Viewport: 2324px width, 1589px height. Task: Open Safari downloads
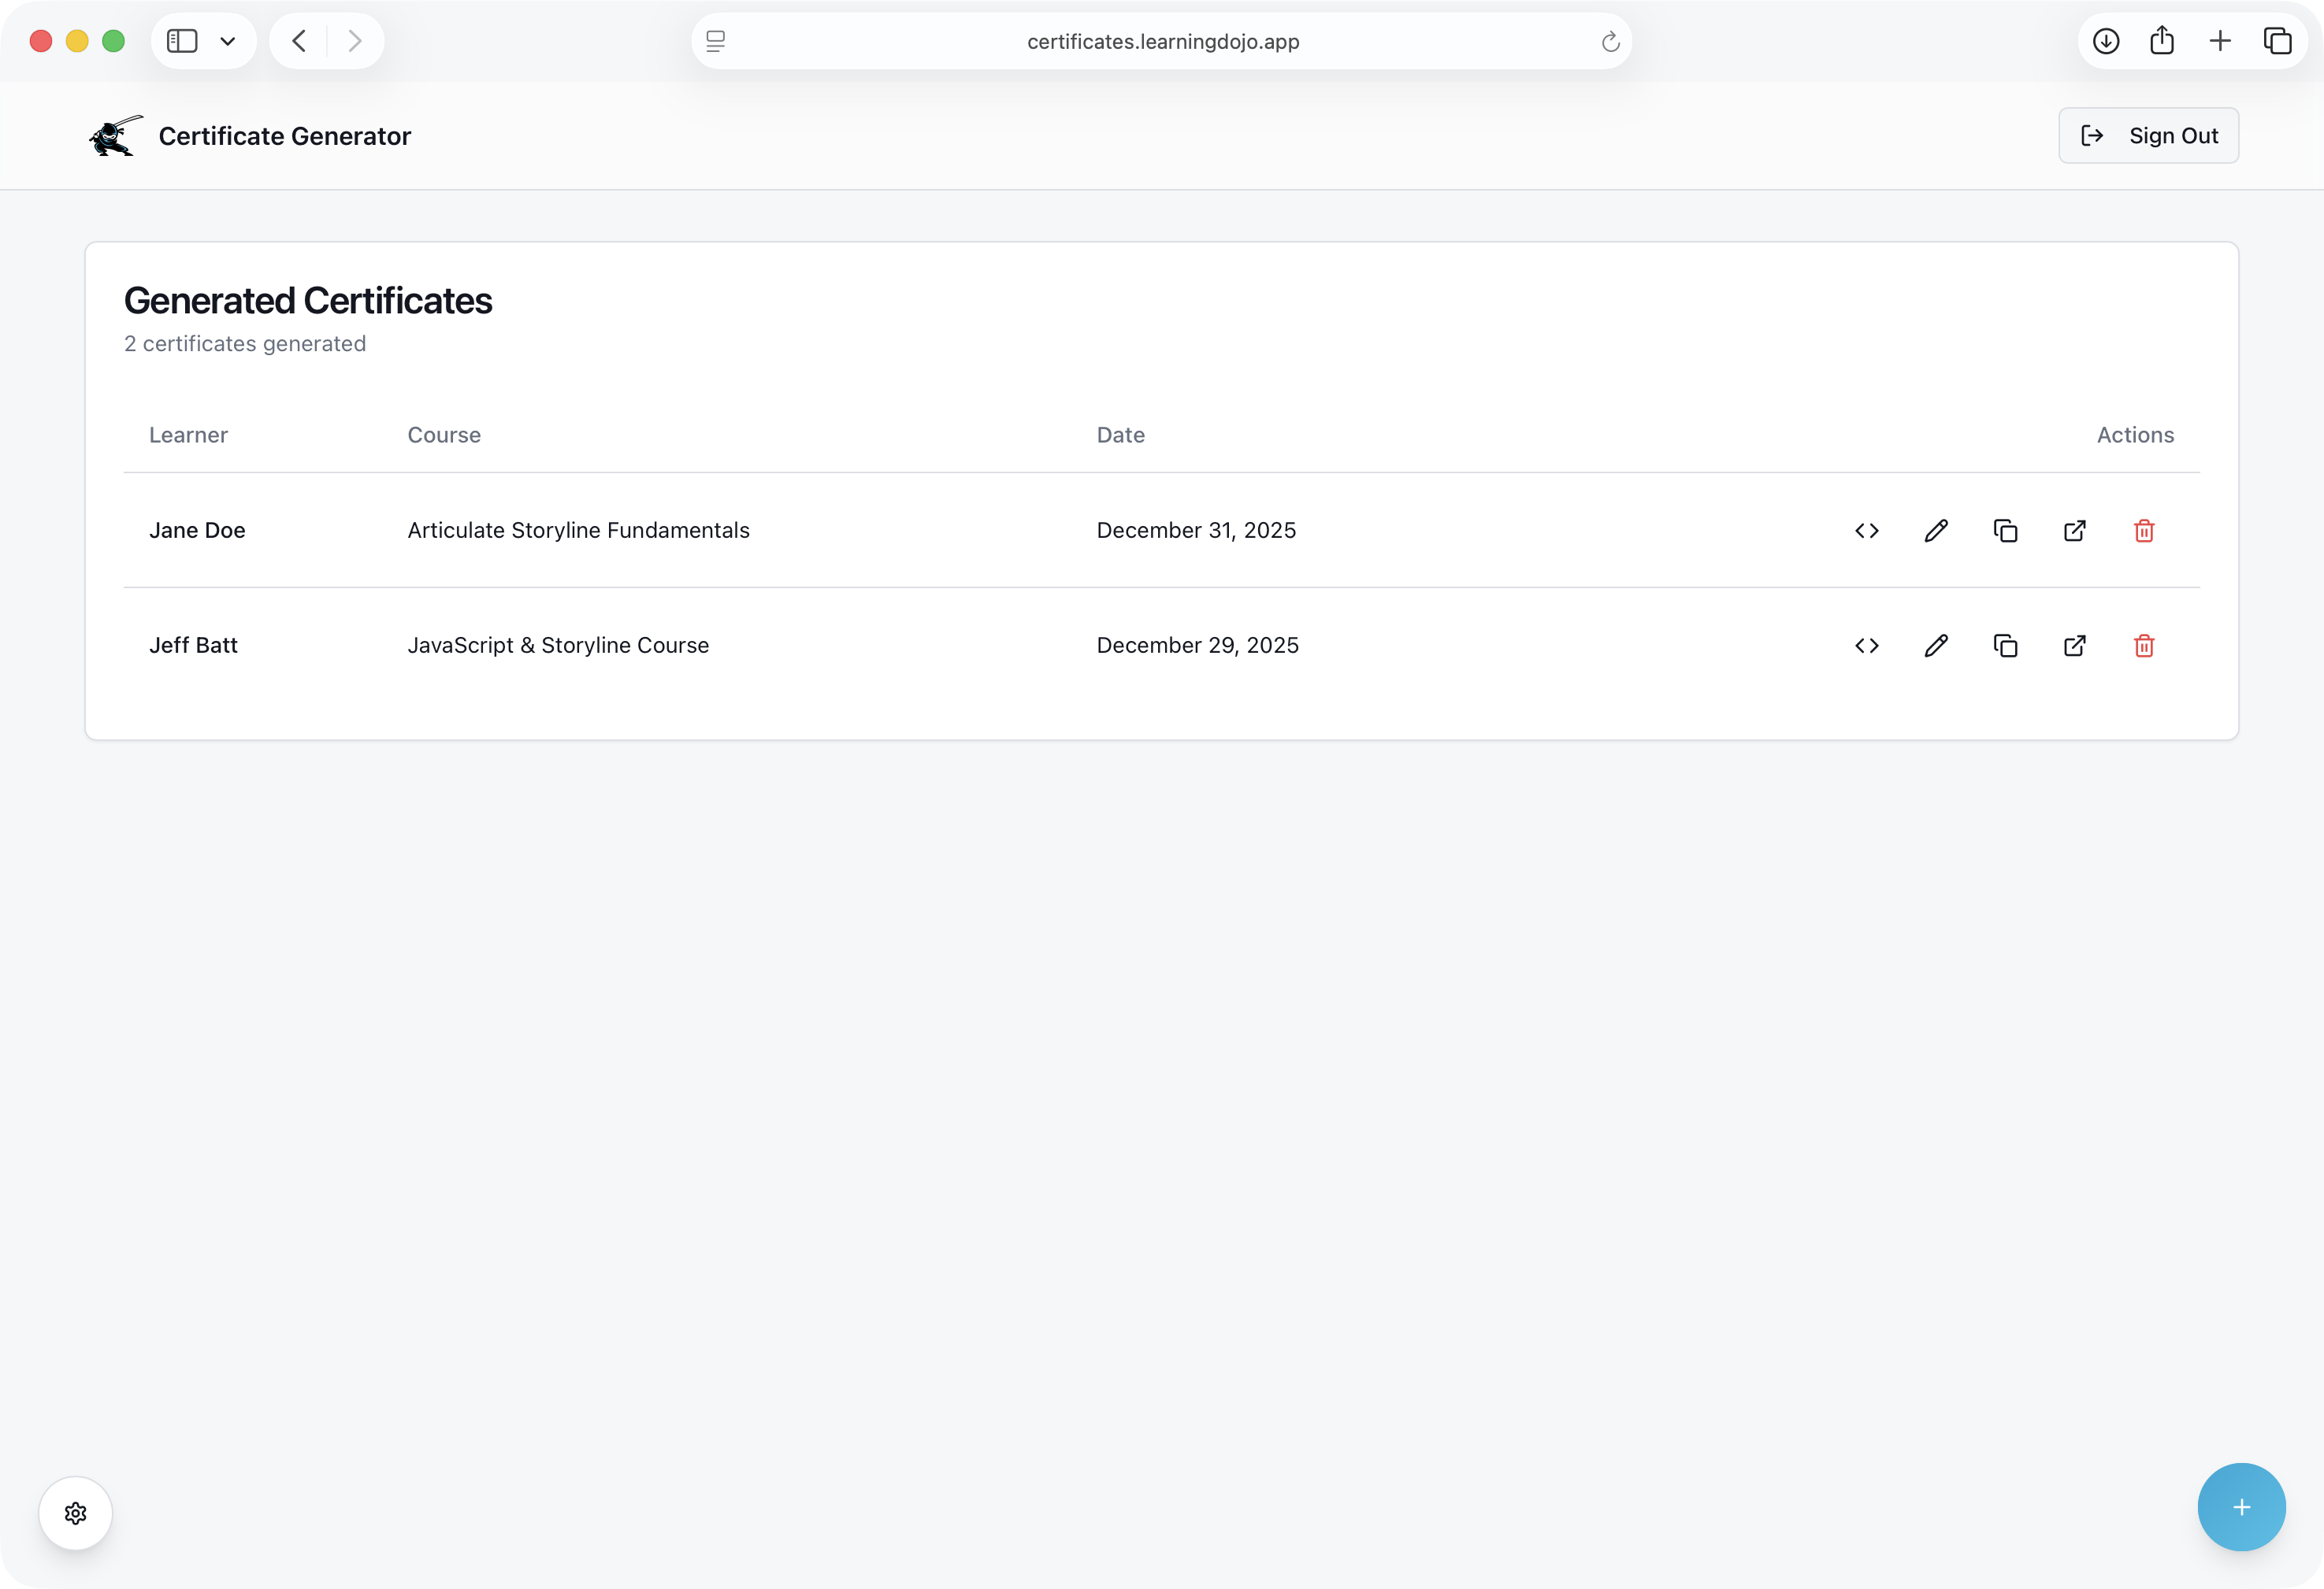pos(2106,41)
